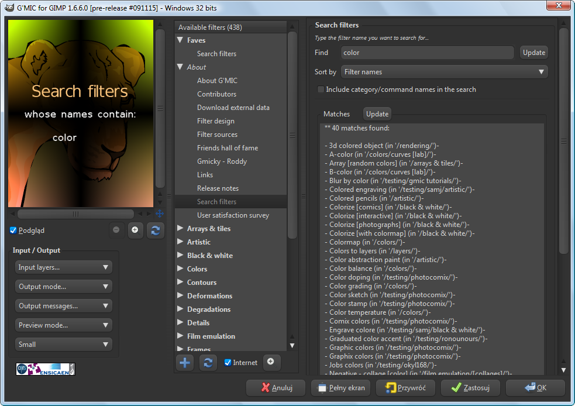Image resolution: width=575 pixels, height=406 pixels.
Task: Open the Small size dropdown
Action: (x=63, y=345)
